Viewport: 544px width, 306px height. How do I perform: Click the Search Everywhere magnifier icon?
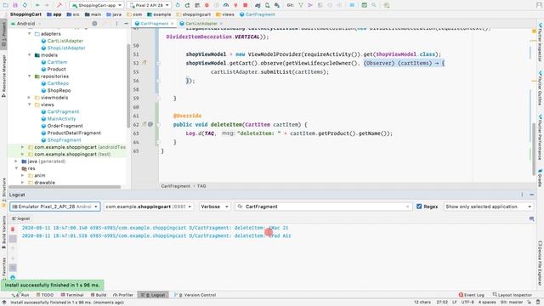pos(374,5)
